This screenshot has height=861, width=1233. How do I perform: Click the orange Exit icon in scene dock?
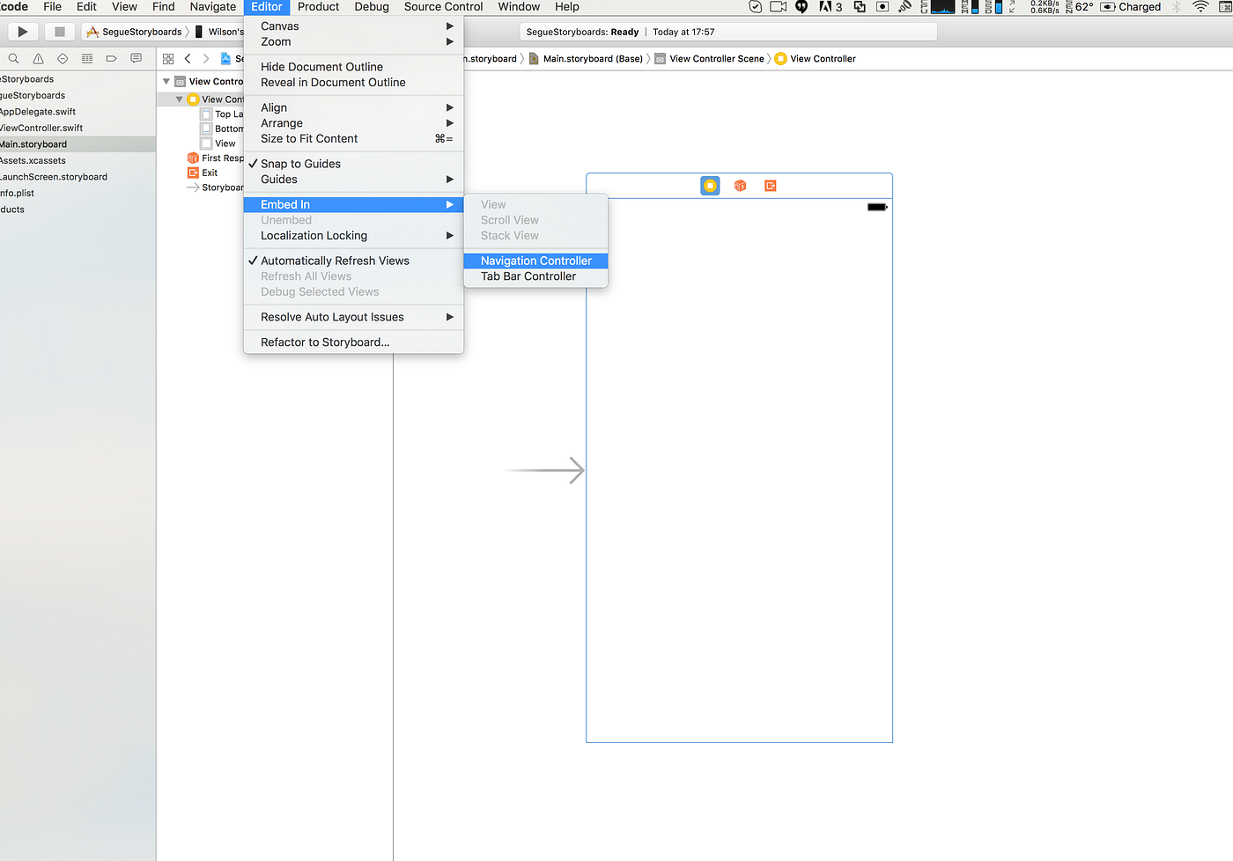[770, 186]
